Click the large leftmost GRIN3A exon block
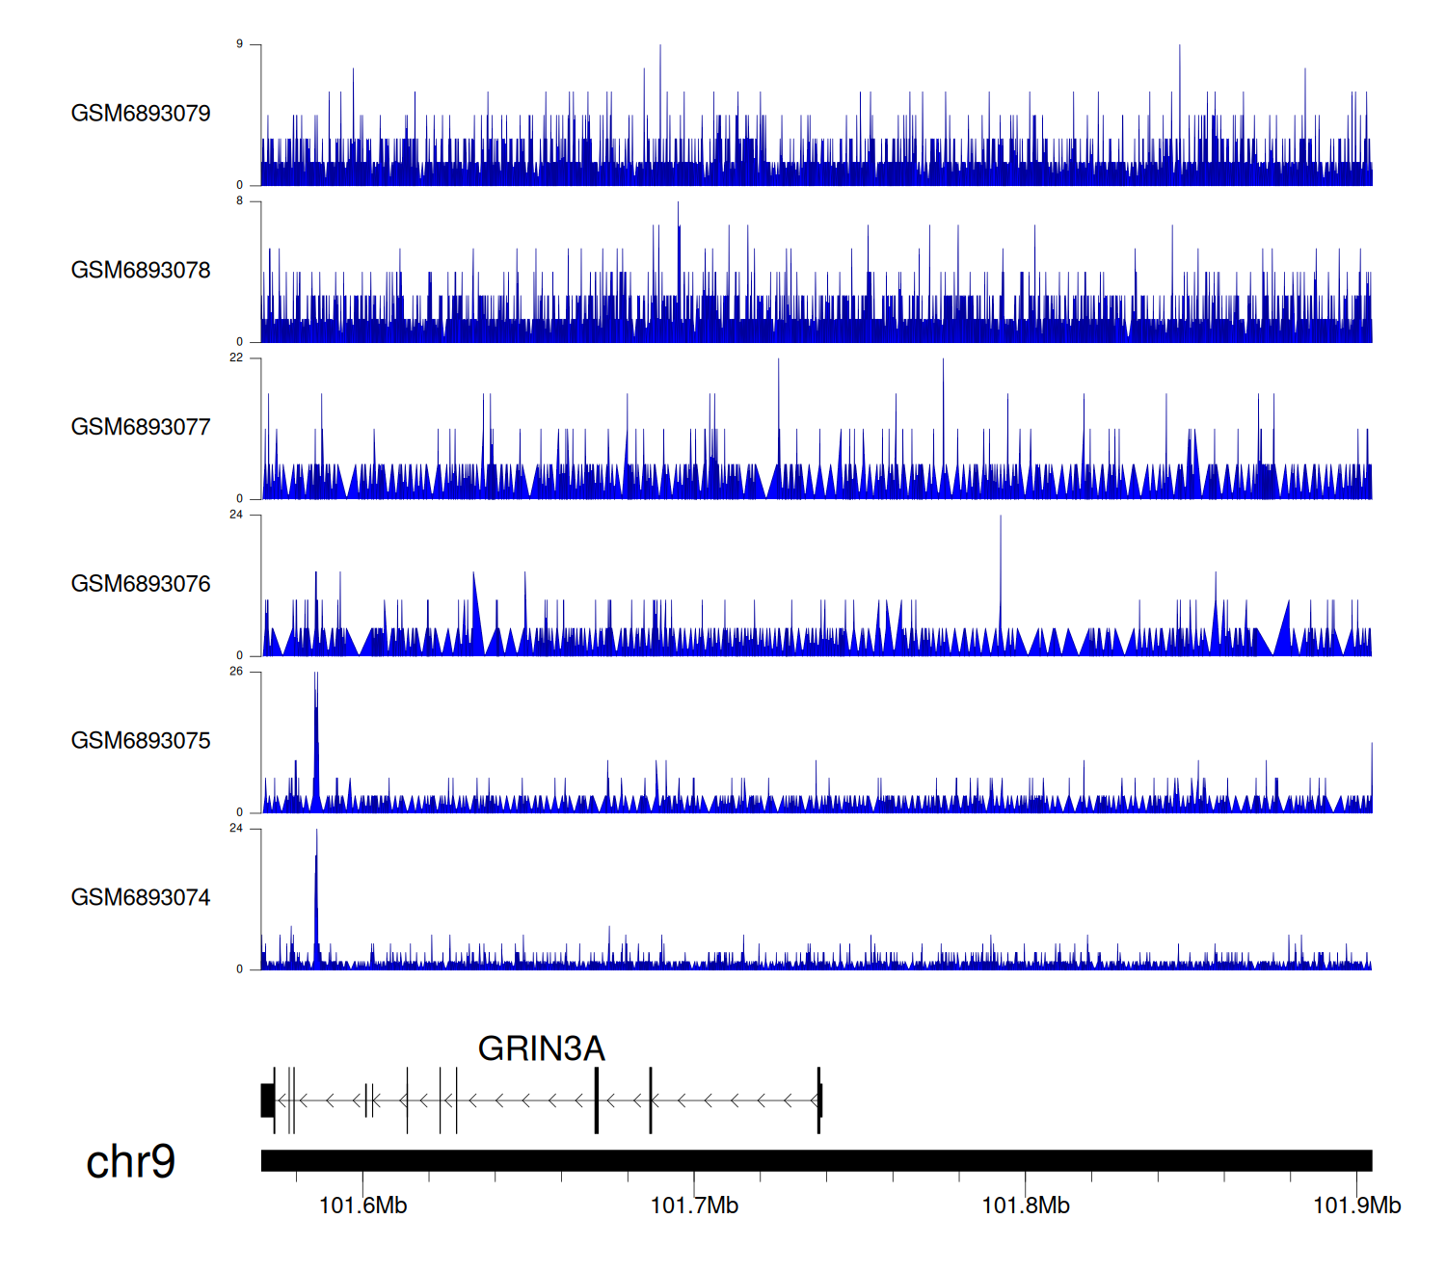 point(267,1100)
